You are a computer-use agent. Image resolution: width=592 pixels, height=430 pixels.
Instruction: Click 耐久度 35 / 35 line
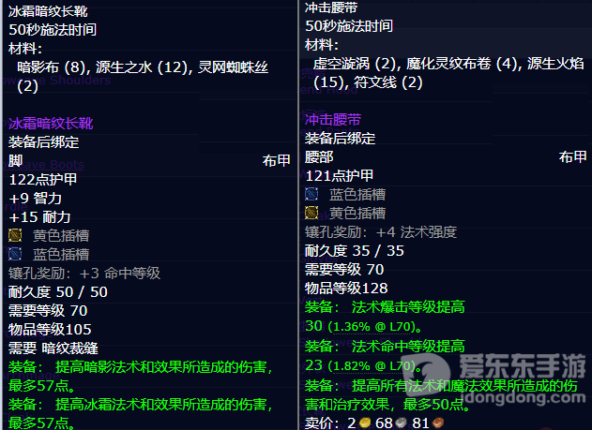click(x=354, y=251)
